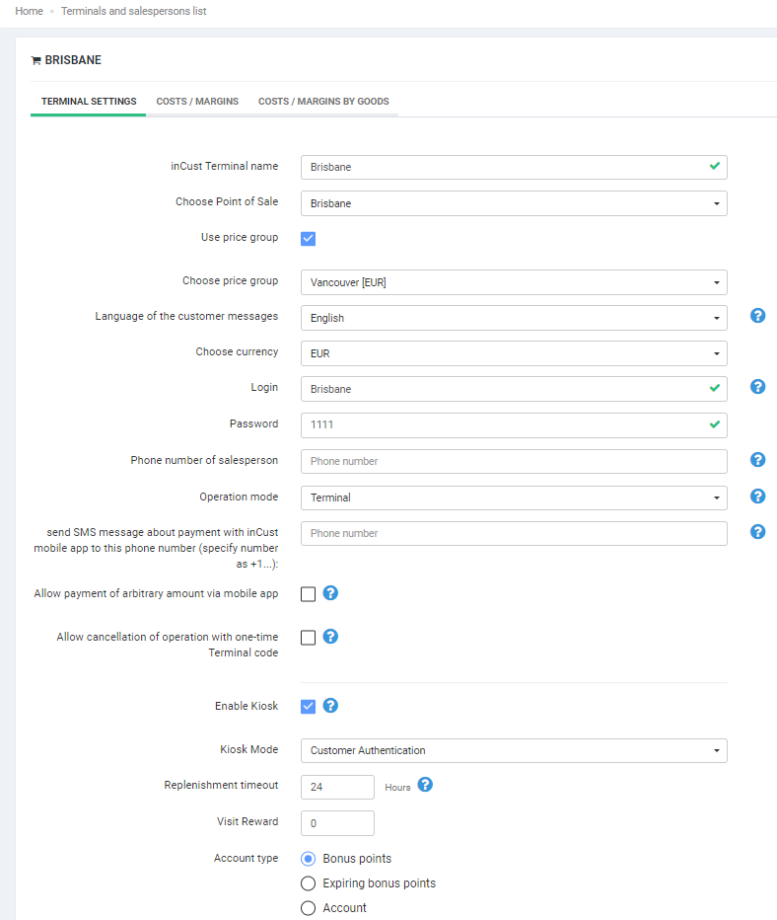Expand the Choose price group dropdown
The image size is (777, 920).
pos(514,282)
